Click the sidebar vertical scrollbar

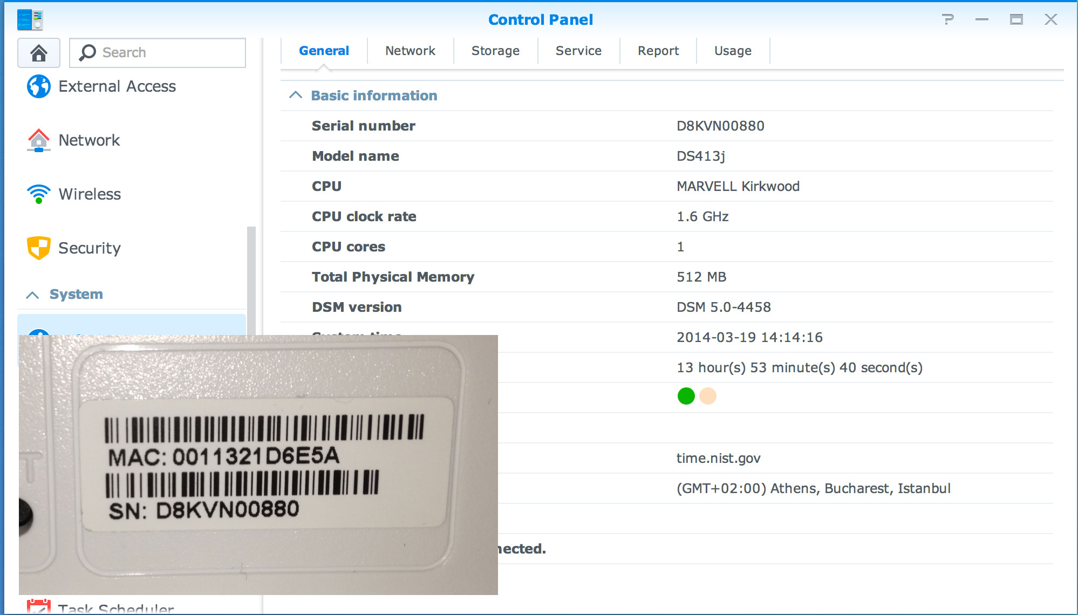click(x=251, y=281)
